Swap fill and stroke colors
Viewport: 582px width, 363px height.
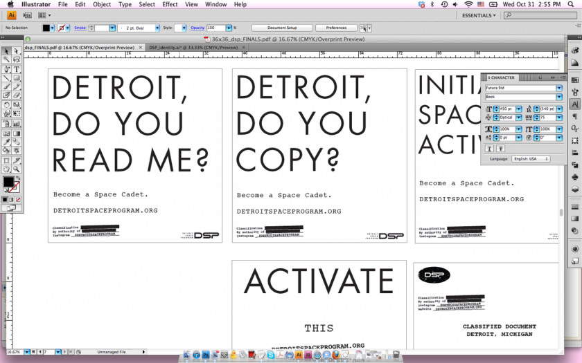point(18,178)
